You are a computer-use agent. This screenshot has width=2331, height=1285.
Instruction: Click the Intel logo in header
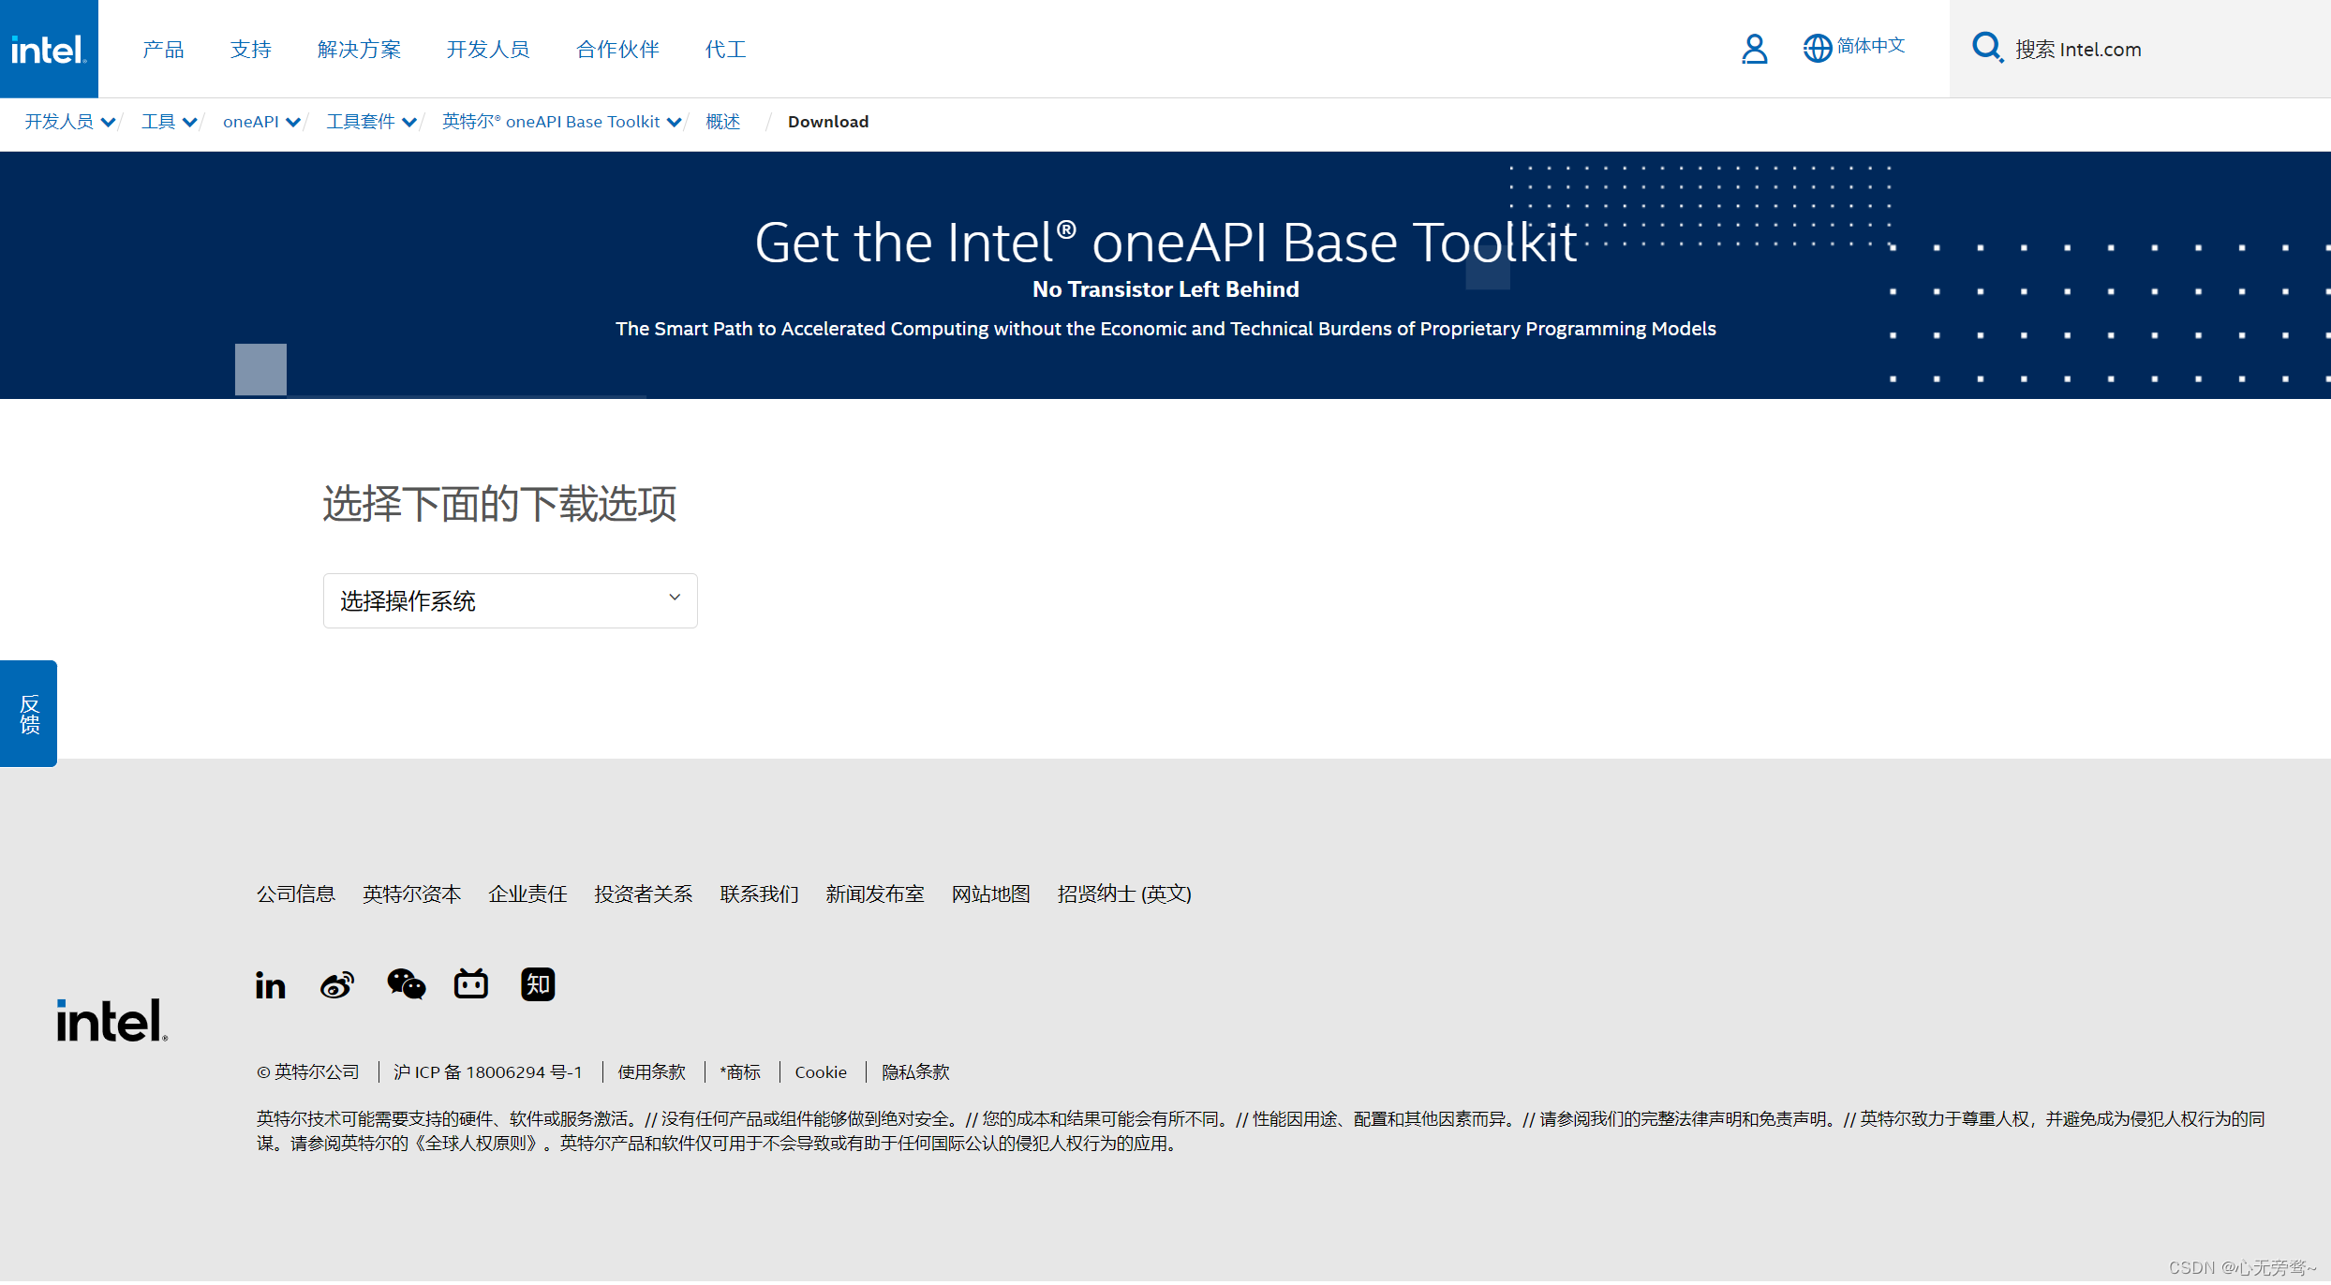pyautogui.click(x=49, y=49)
